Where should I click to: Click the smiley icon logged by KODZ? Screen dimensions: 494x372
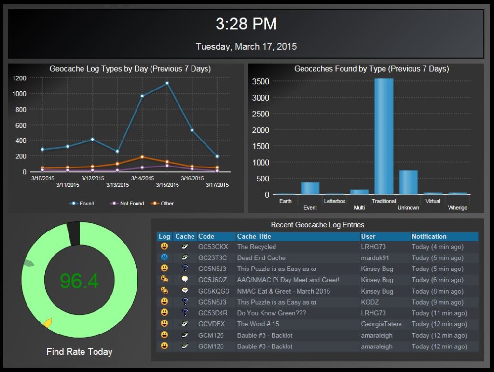tap(164, 302)
